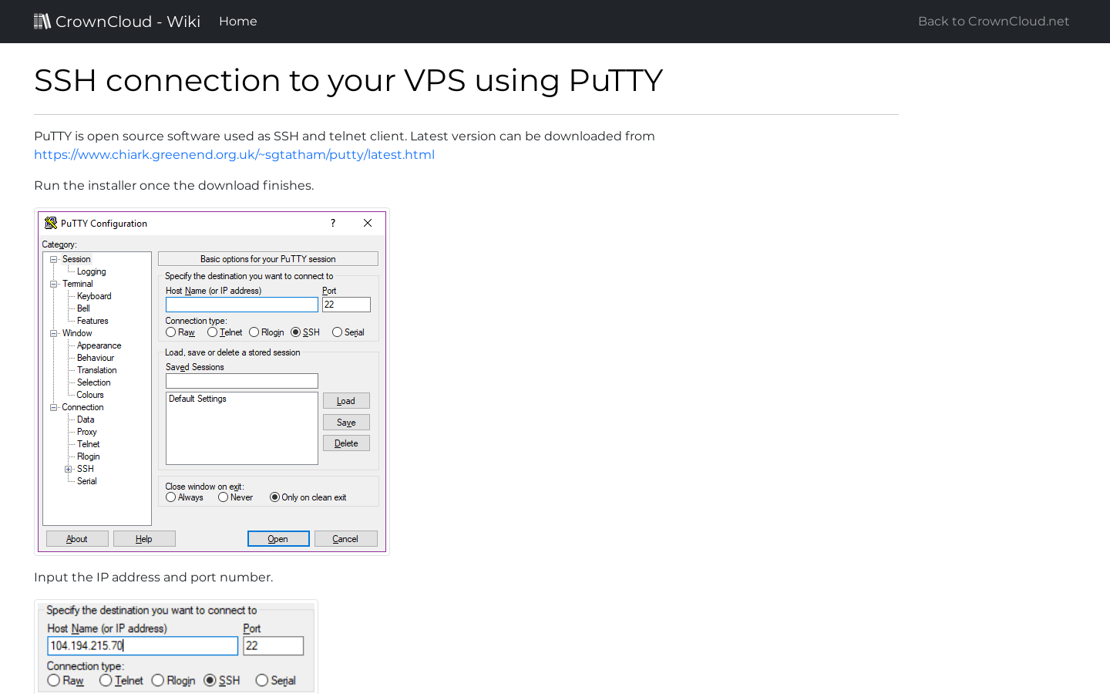1110x694 pixels.
Task: Select the SSH item in the Category tree
Action: [86, 469]
